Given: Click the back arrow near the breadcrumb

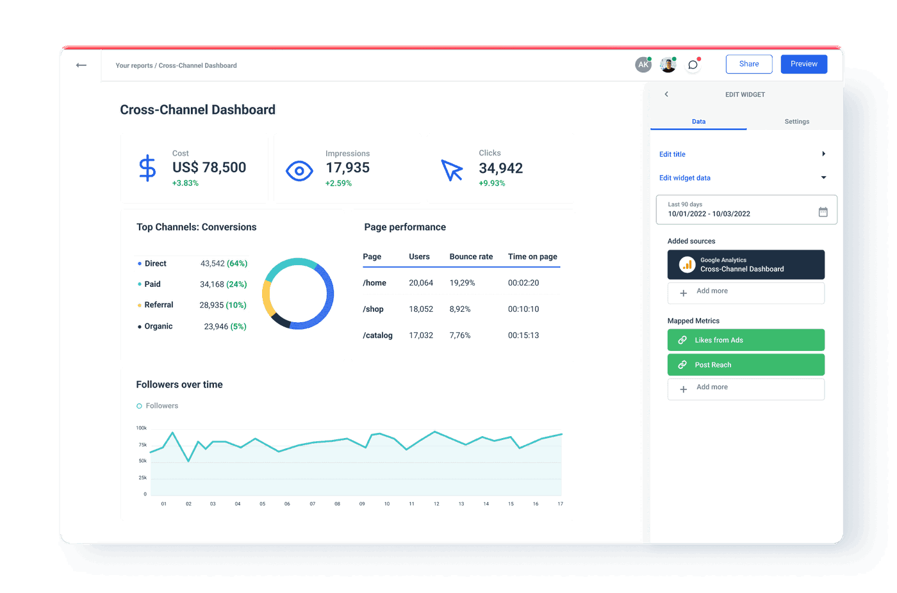Looking at the screenshot, I should coord(81,65).
